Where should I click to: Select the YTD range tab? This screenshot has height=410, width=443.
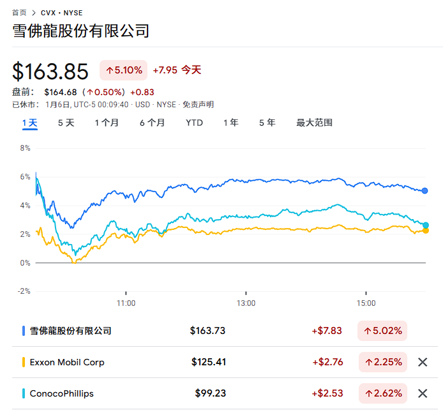(194, 123)
